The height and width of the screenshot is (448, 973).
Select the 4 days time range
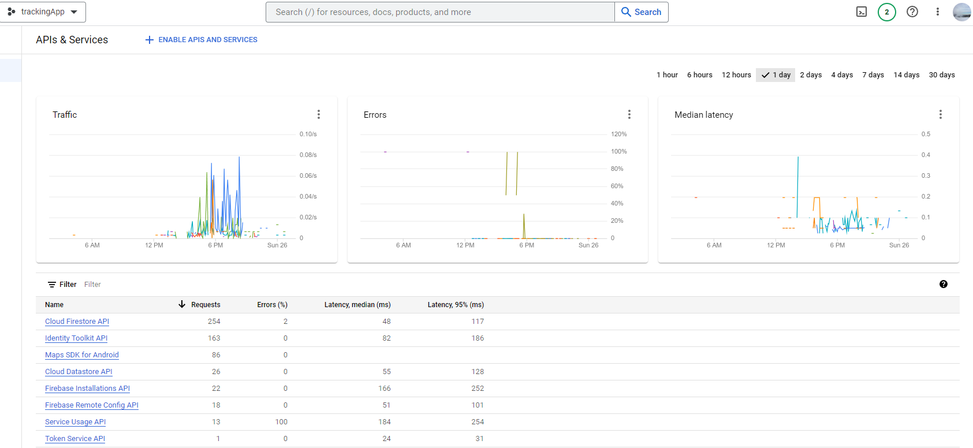[x=842, y=75]
